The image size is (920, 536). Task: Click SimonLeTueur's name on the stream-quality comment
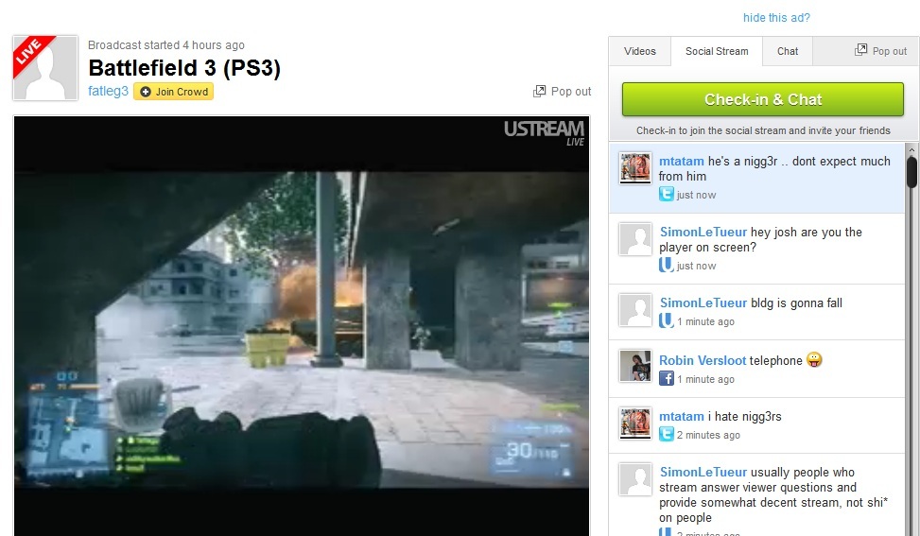(x=703, y=472)
